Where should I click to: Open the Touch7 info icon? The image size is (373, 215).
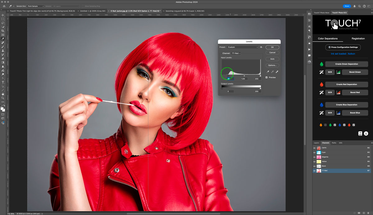point(366,133)
